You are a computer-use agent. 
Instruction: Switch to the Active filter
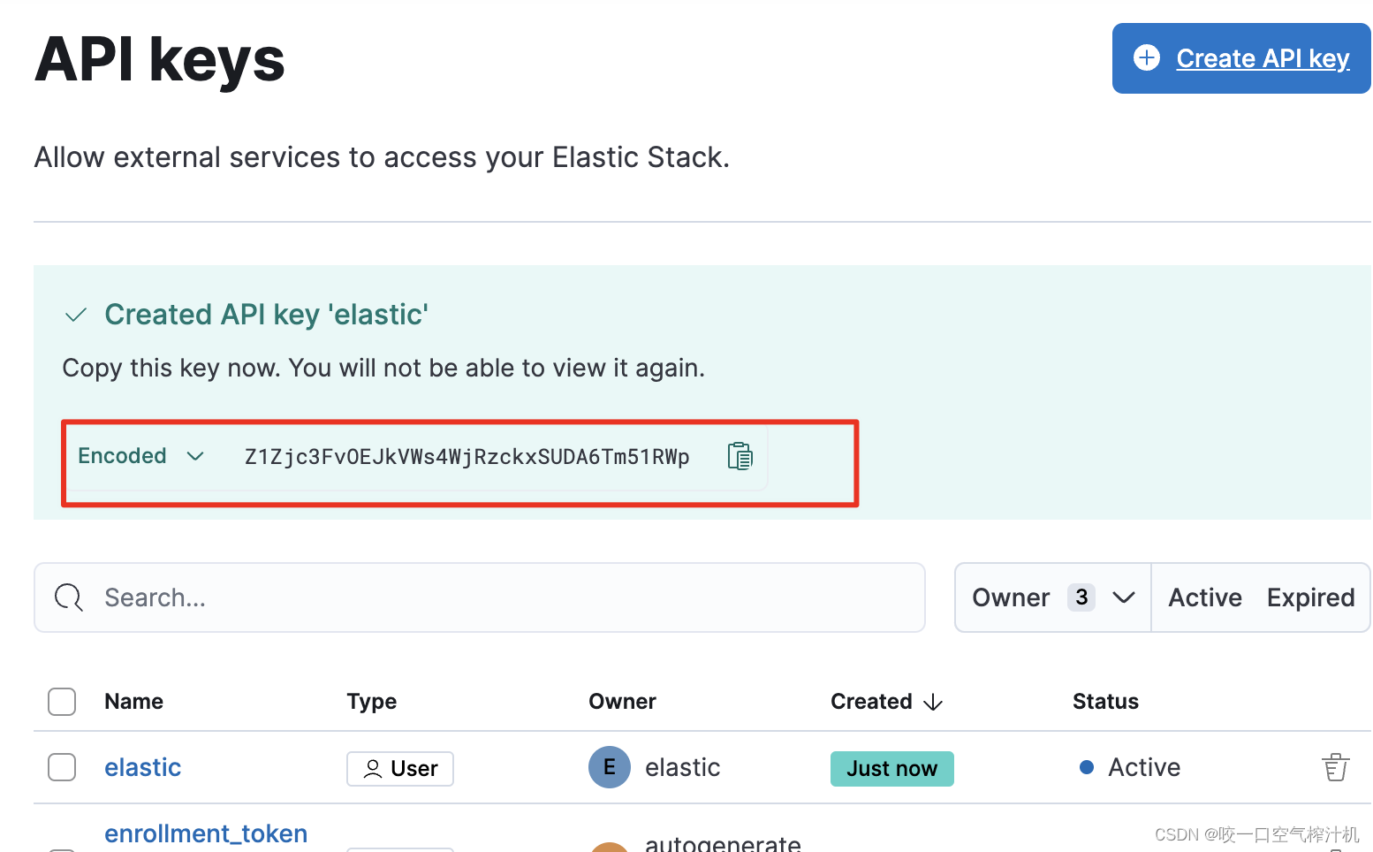click(x=1204, y=597)
